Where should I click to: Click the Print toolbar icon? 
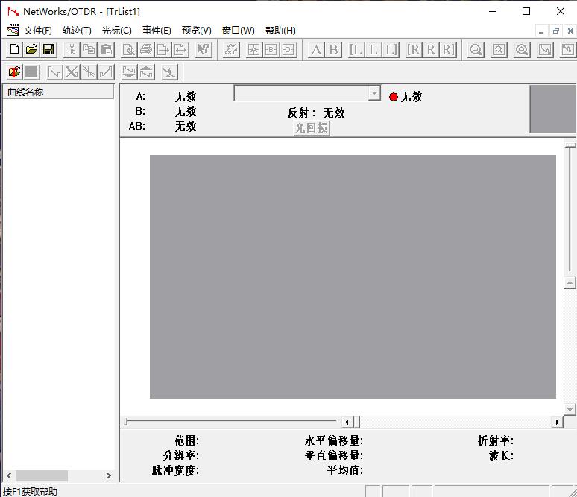pyautogui.click(x=146, y=50)
